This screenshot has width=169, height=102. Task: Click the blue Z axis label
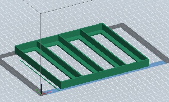click(x=42, y=84)
